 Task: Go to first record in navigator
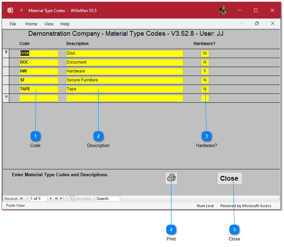point(21,199)
